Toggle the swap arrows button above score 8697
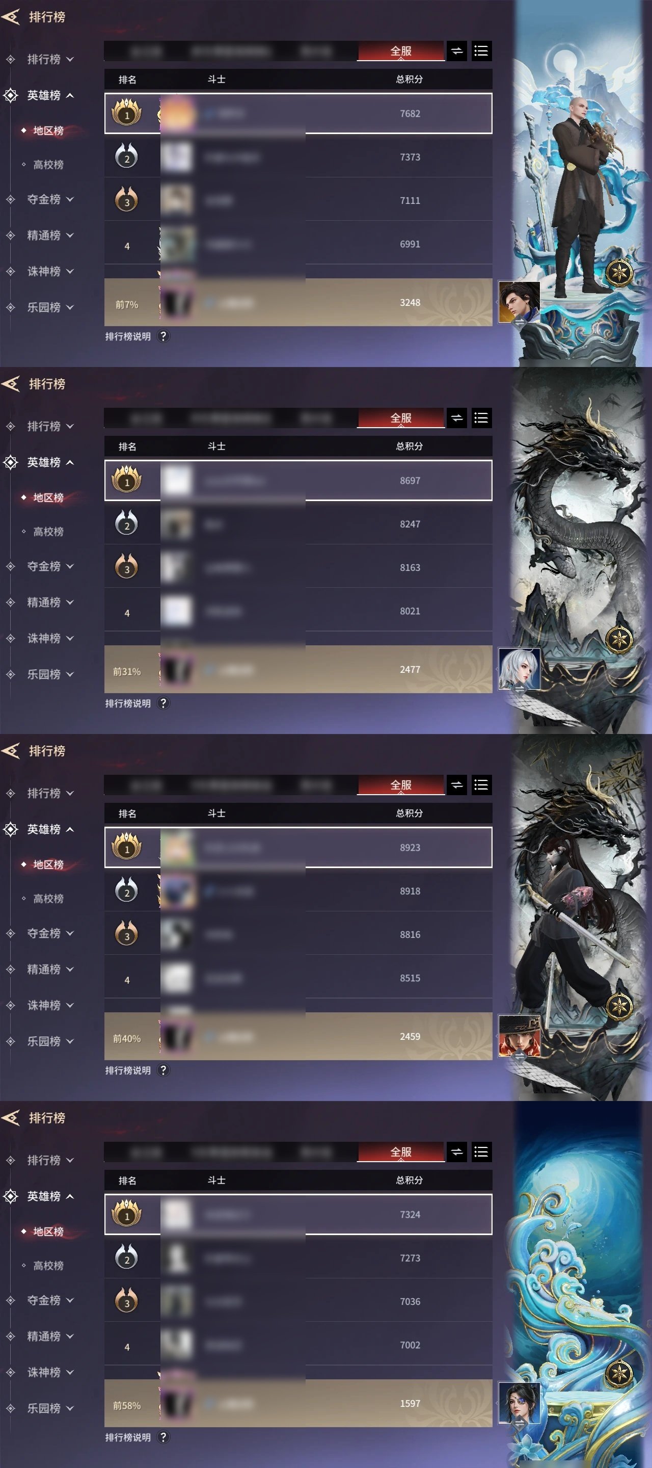652x1468 pixels. coord(457,418)
